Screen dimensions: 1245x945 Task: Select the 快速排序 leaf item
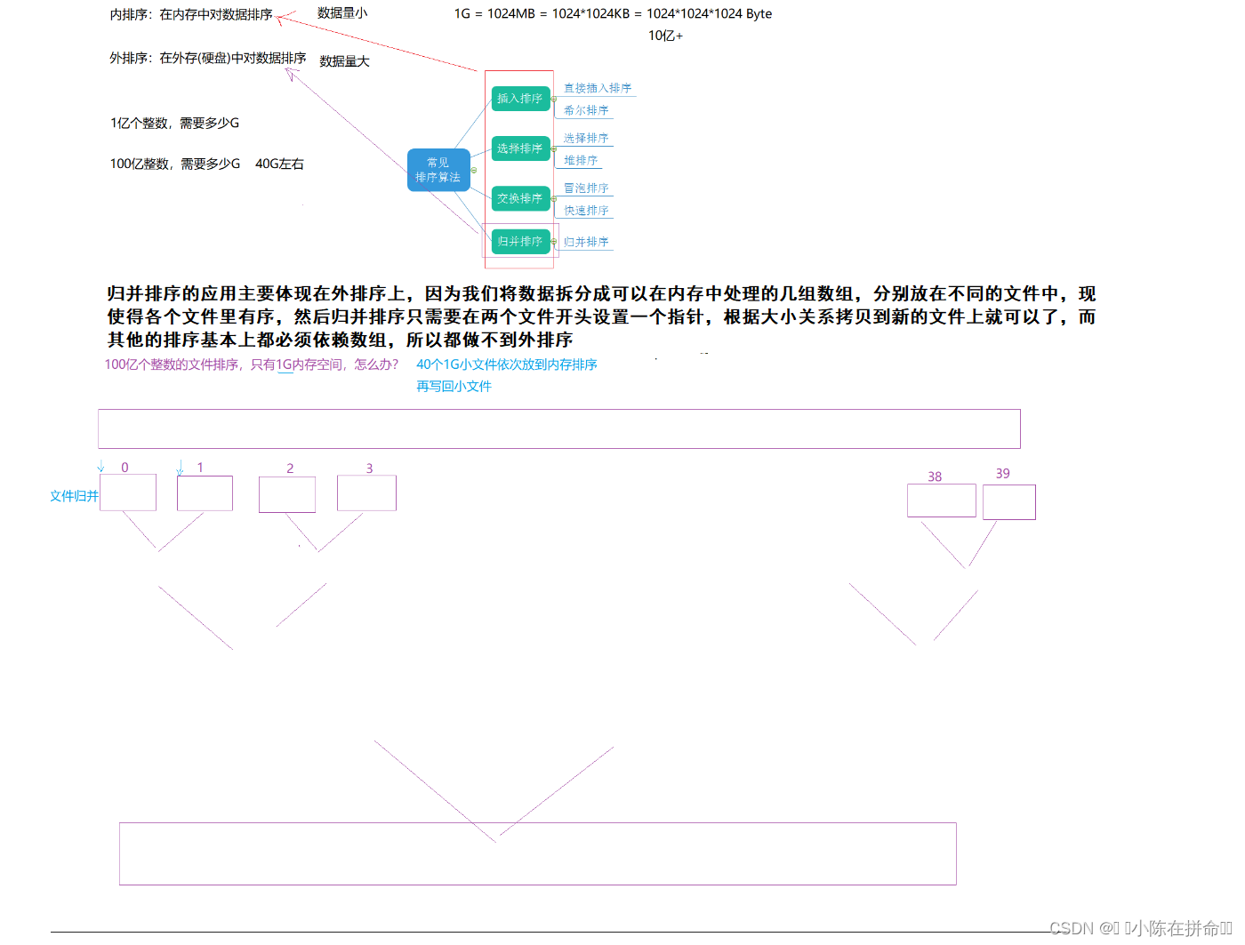pyautogui.click(x=586, y=211)
